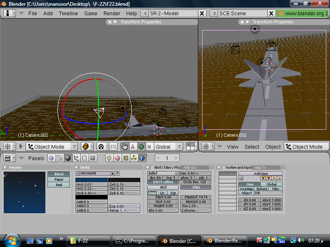
Task: Open the File menu
Action: pyautogui.click(x=33, y=14)
